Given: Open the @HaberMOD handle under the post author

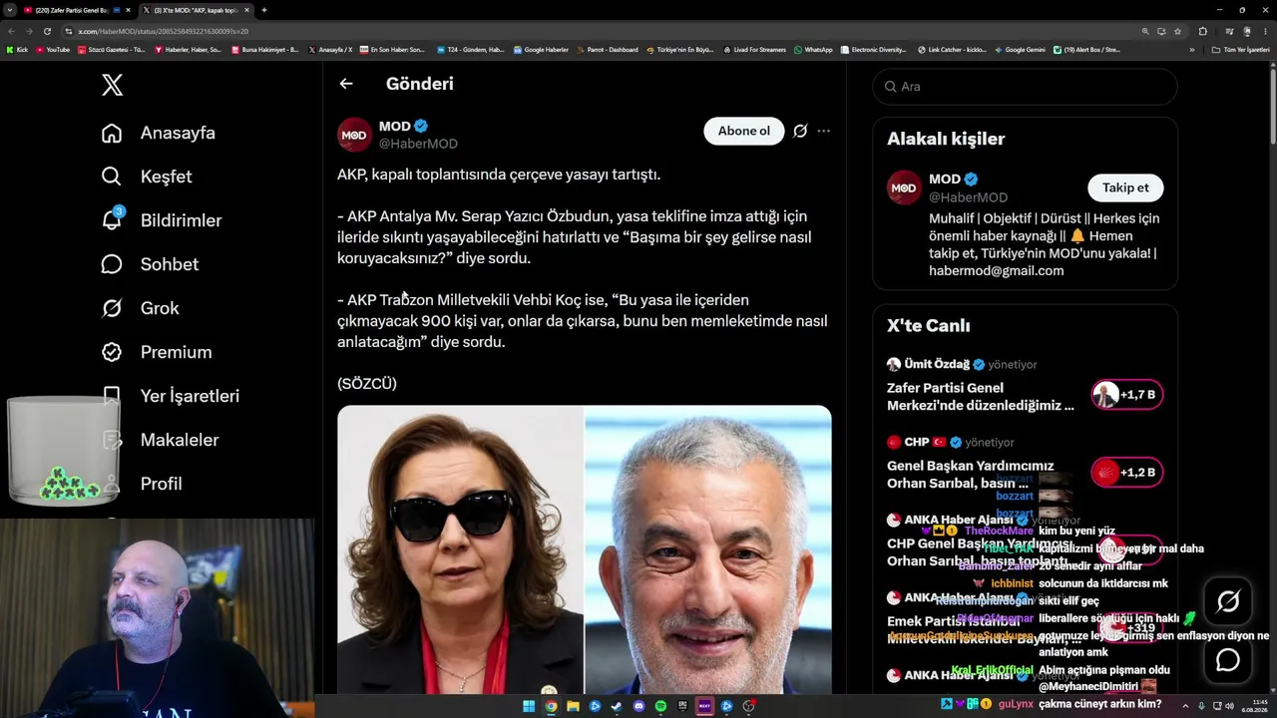Looking at the screenshot, I should click(418, 144).
